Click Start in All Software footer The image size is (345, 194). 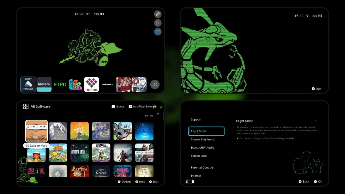[154, 182]
